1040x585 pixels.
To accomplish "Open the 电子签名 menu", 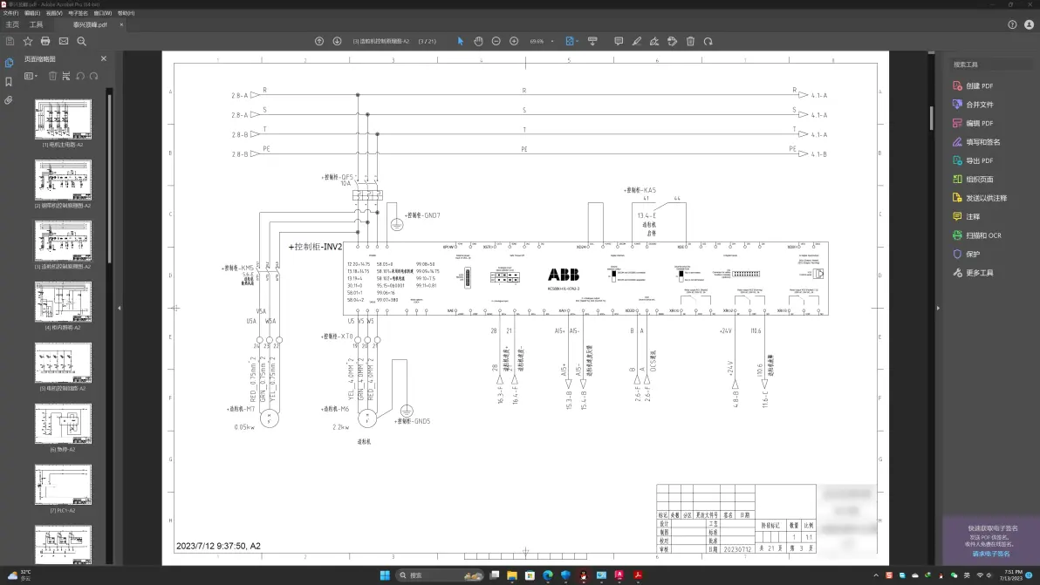I will [x=78, y=13].
